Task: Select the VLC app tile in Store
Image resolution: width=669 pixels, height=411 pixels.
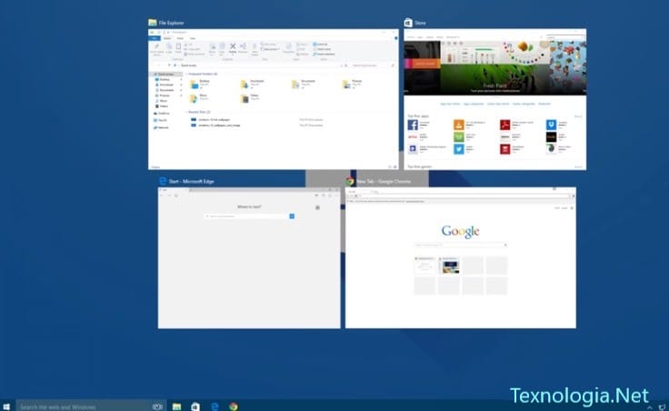Action: (460, 124)
